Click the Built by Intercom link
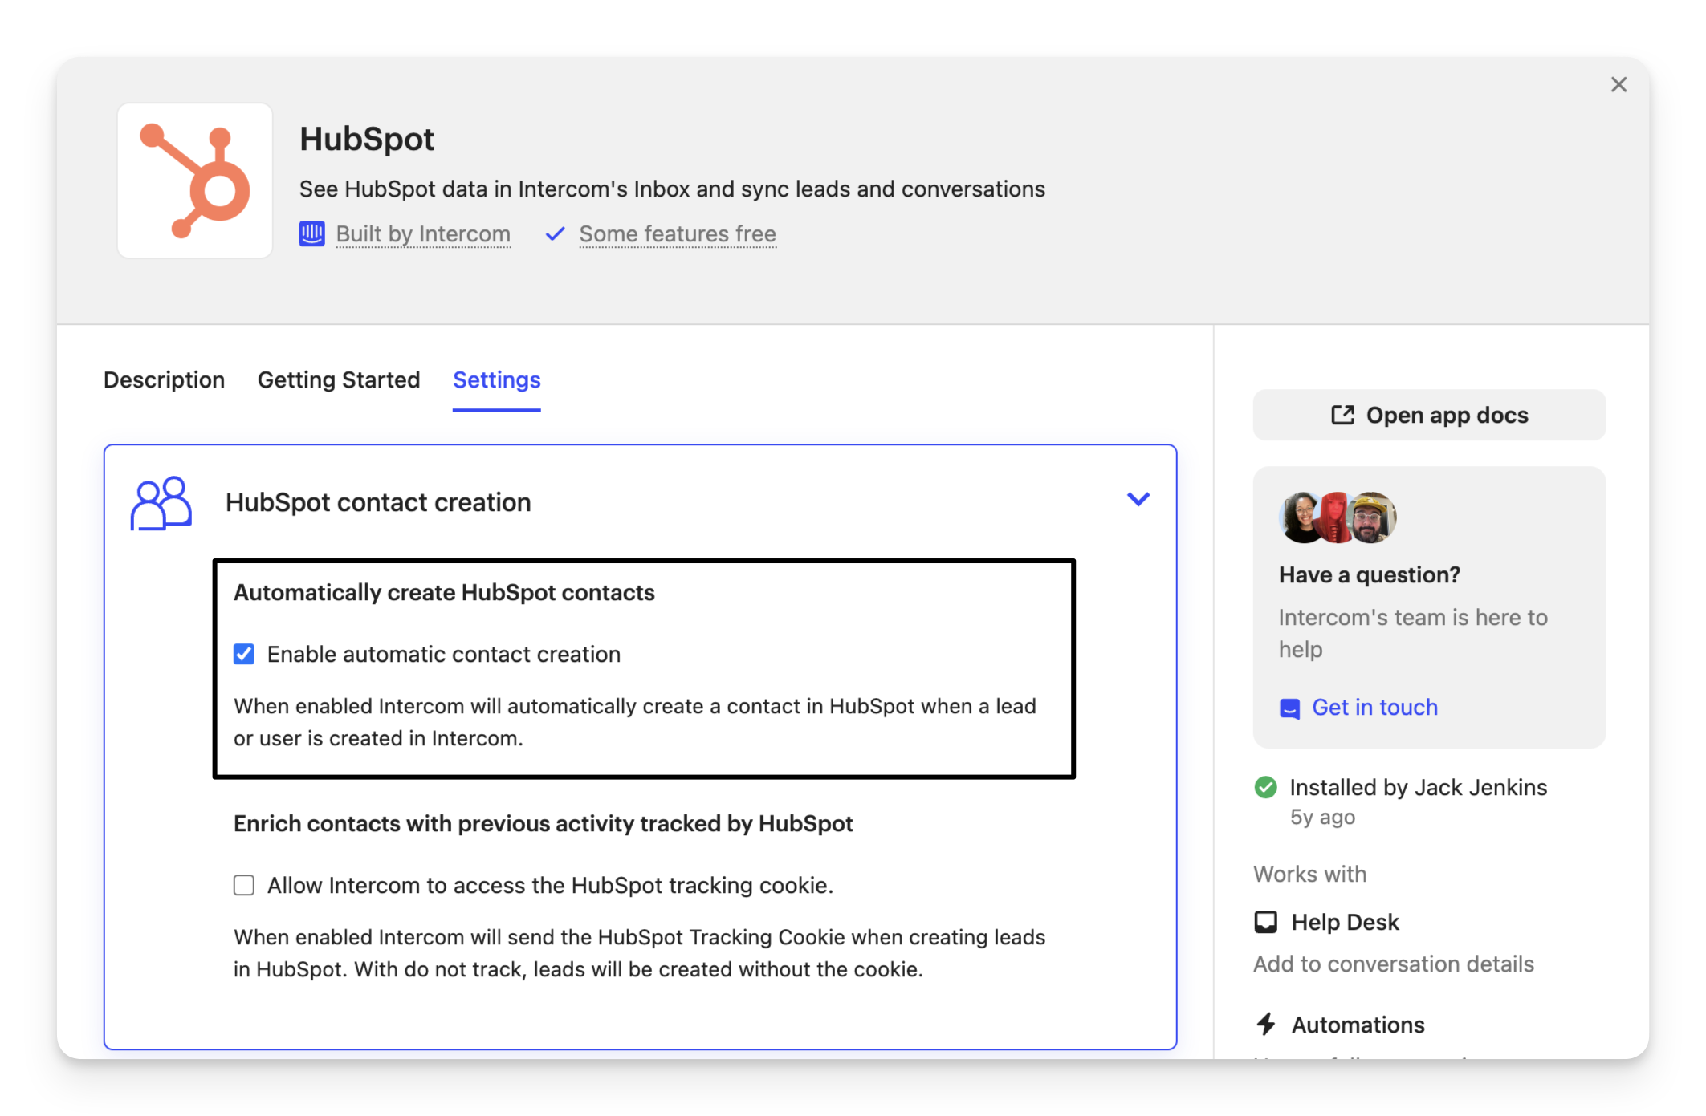 tap(423, 234)
